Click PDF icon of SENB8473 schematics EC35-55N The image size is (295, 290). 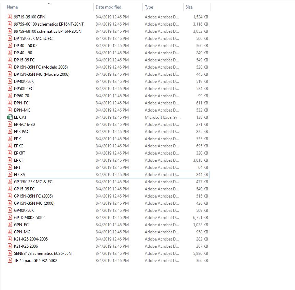tap(10, 253)
